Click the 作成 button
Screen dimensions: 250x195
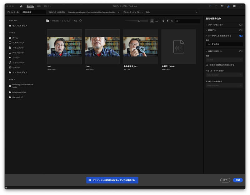click(238, 180)
